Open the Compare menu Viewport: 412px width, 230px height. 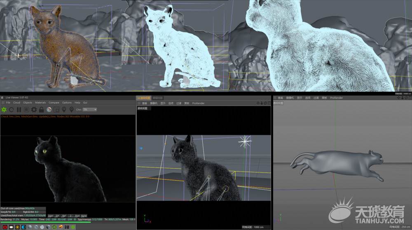point(54,102)
